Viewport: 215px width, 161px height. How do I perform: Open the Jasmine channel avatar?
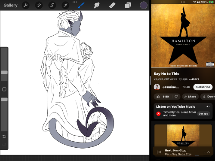click(x=157, y=87)
